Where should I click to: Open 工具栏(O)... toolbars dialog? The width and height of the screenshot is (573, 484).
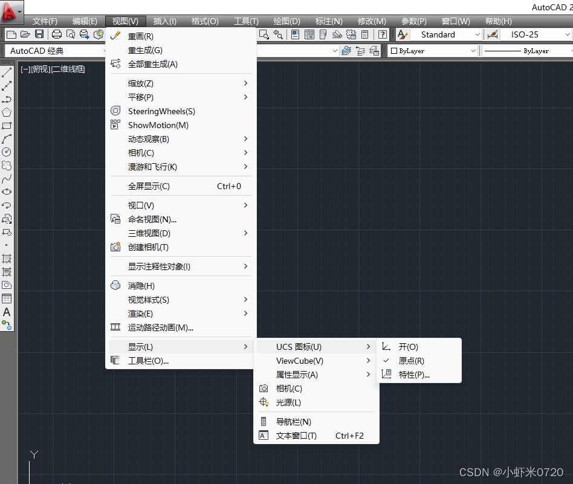point(181,361)
